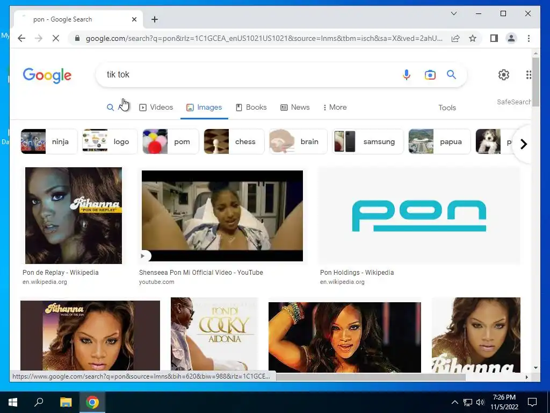Click the scroll-down arrow of the page
Viewport: 550px width, 413px height.
click(x=535, y=368)
